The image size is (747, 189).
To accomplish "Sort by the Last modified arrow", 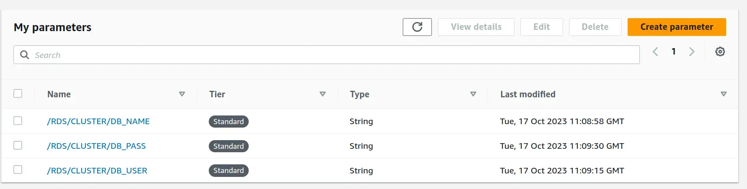I will (724, 94).
